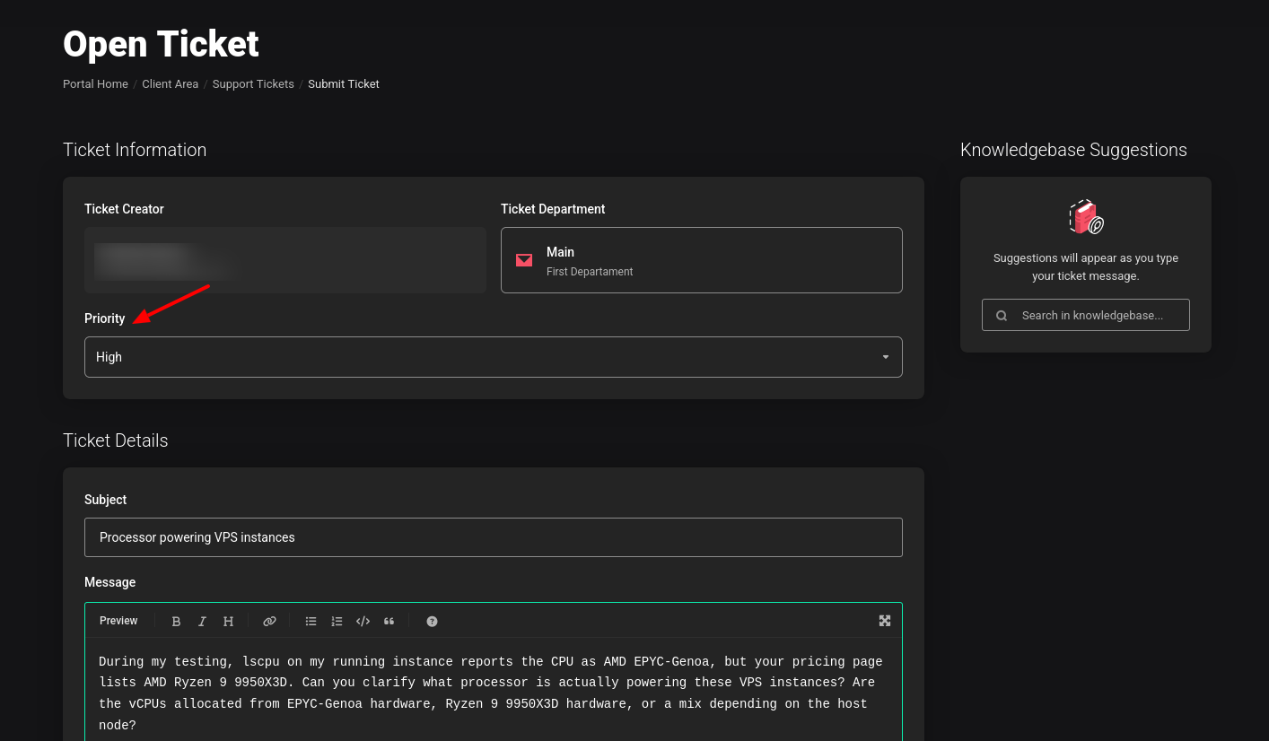Expand the message editor to fullscreen

click(x=885, y=621)
